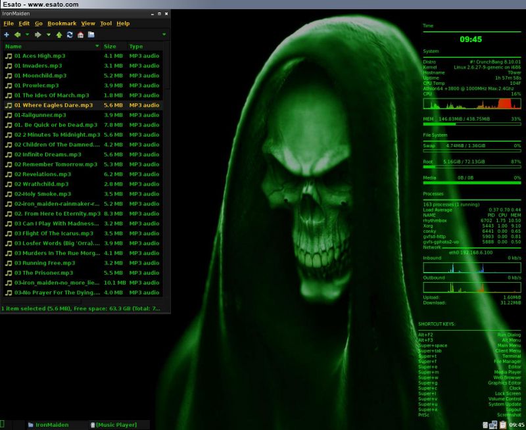Open the Go menu

point(39,24)
